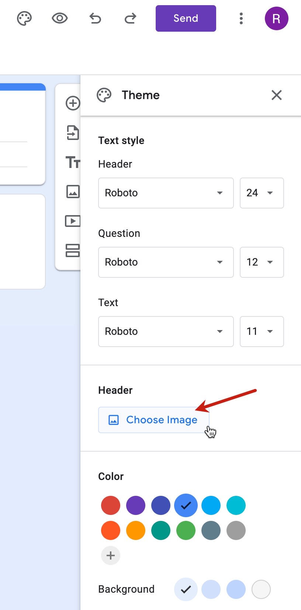
Task: Add a custom theme color with the plus
Action: 110,555
